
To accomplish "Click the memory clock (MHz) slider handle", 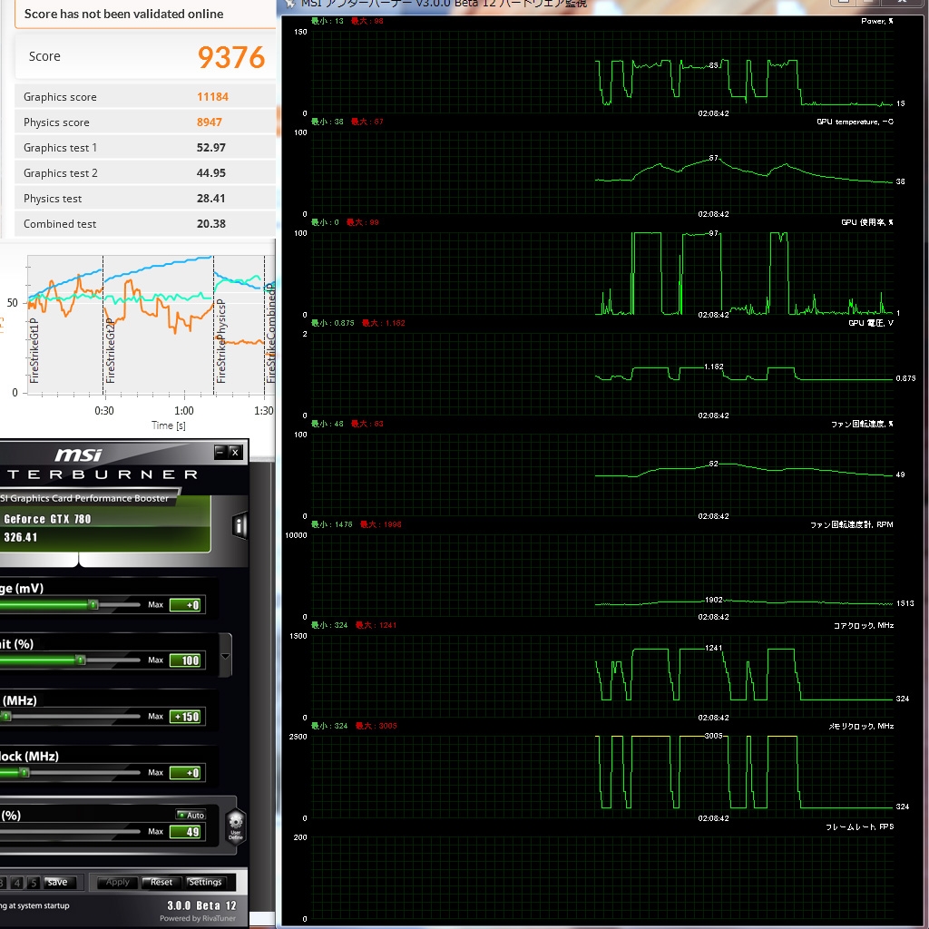I will (x=24, y=772).
